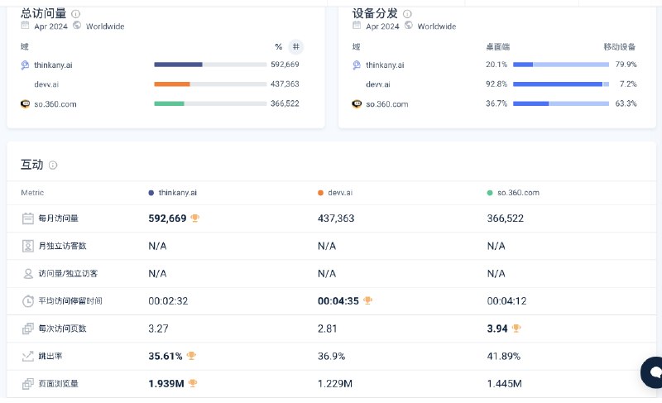Click calendar icon in 设备分发 card
Viewport: 662px width, 403px height.
(x=357, y=26)
